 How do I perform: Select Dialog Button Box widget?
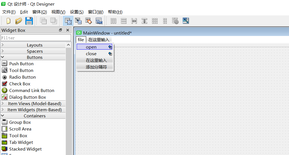[27, 97]
